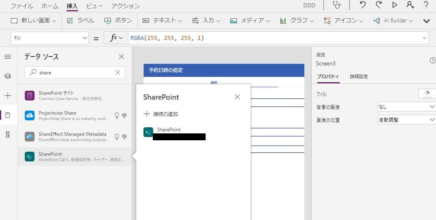Screen dimensions: 436x220
Task: Insert a ボタン control
Action: (x=118, y=20)
